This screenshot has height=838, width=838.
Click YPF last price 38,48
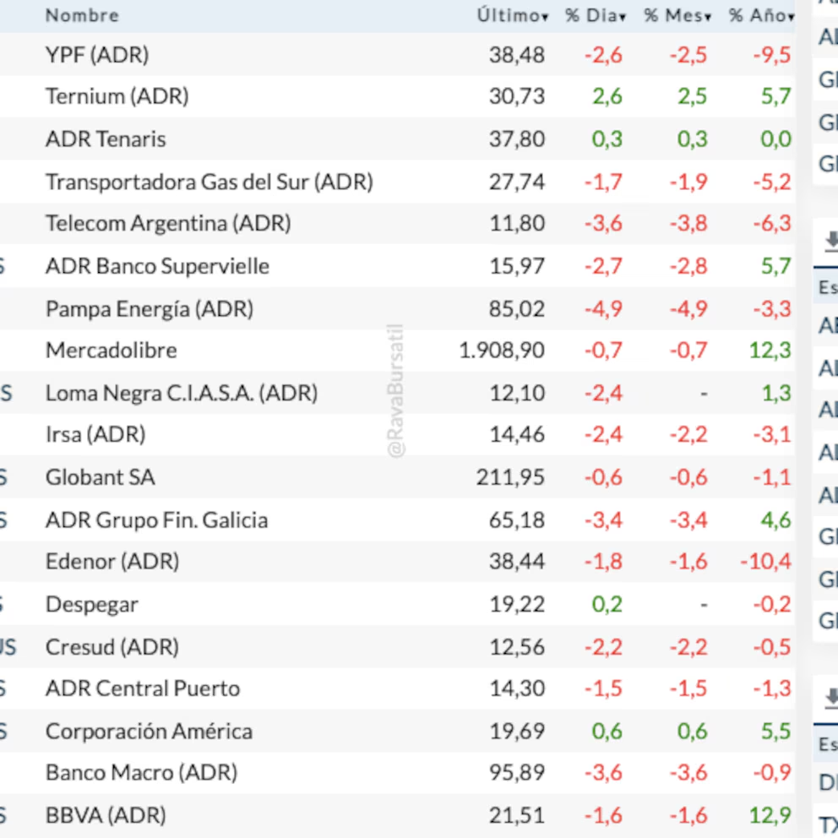tap(517, 55)
